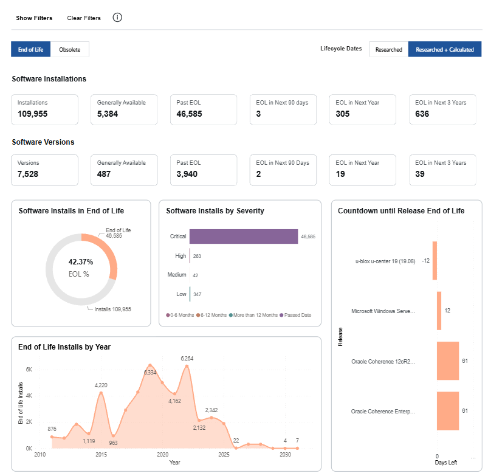Click Oracle Coherence 12cR2... bar

pyautogui.click(x=448, y=361)
